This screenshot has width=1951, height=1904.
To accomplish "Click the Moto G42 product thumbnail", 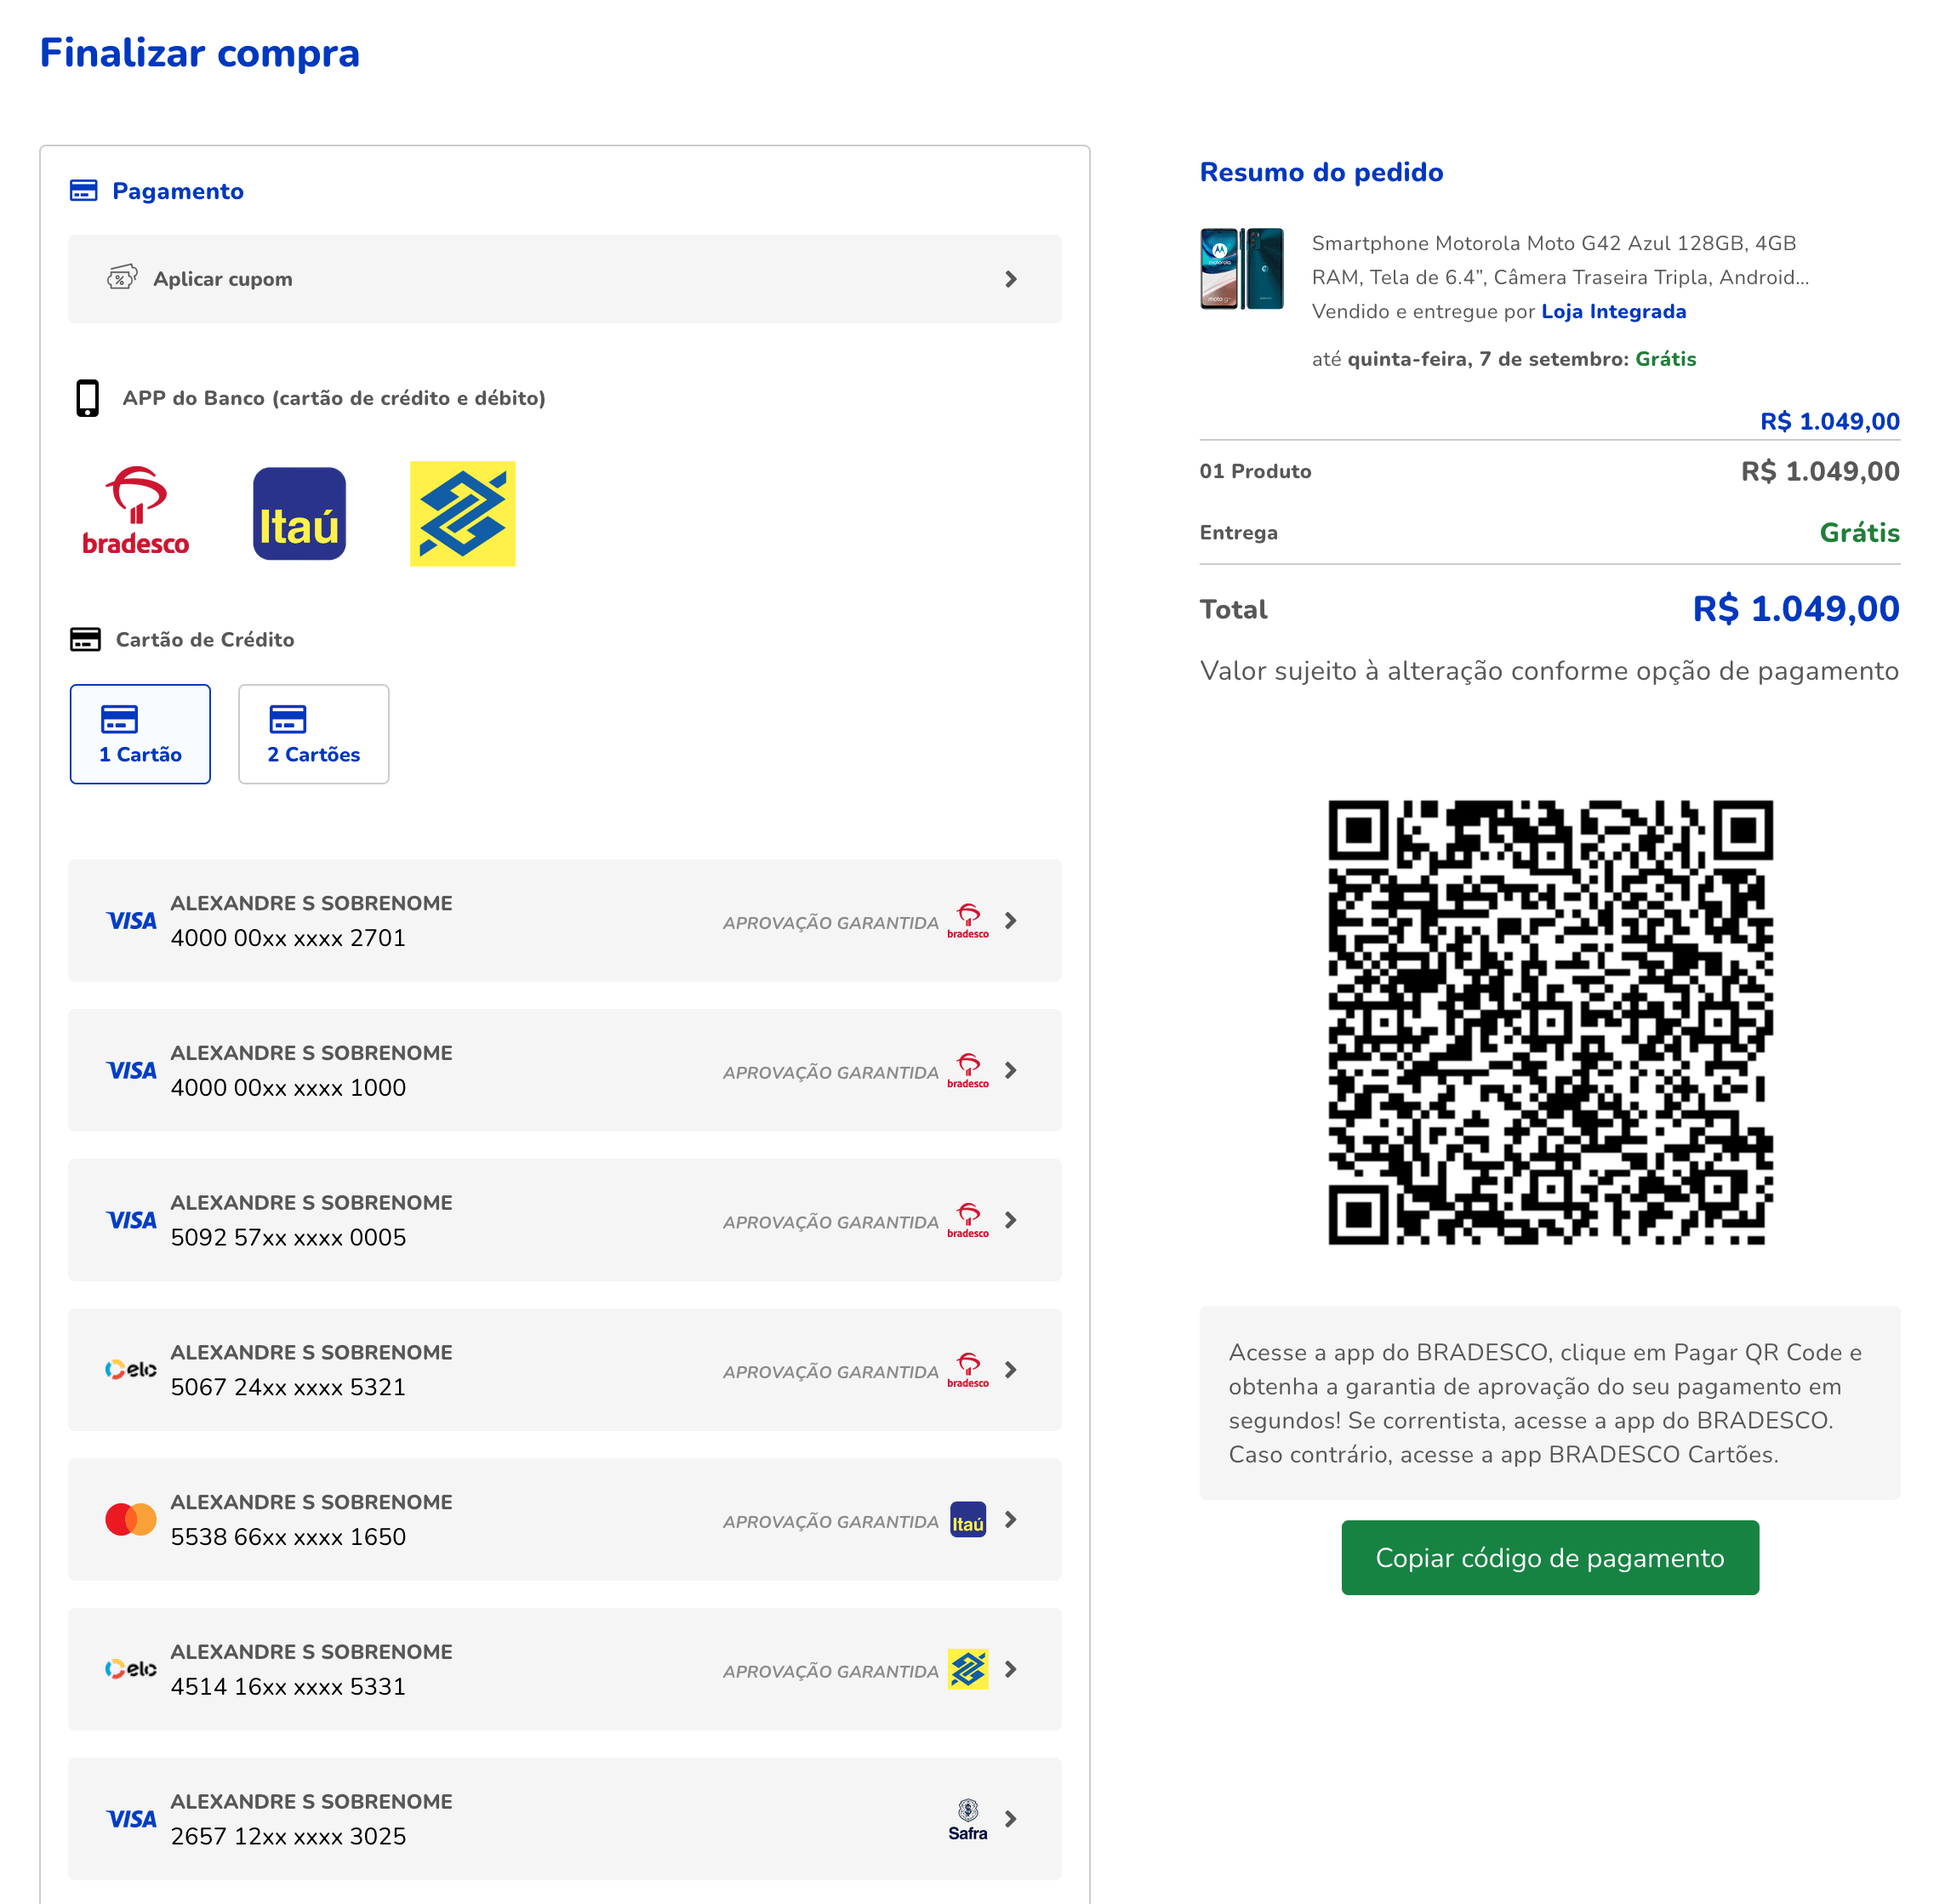I will coord(1241,271).
